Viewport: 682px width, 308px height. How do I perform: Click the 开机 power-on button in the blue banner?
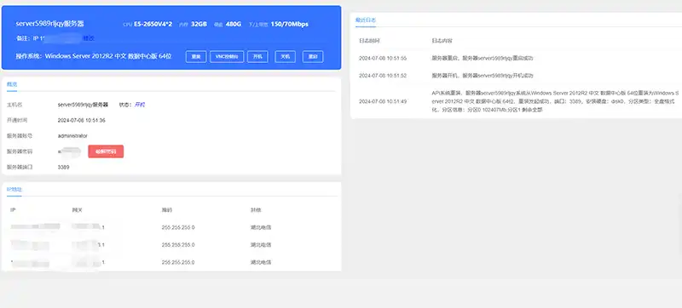pyautogui.click(x=258, y=57)
